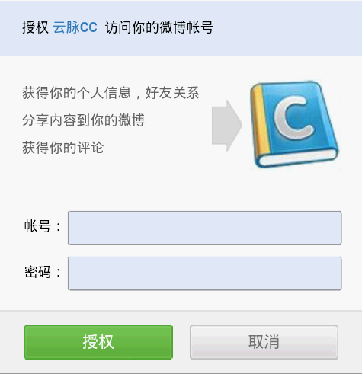
Task: Click the 密码 field label
Action: pos(37,272)
